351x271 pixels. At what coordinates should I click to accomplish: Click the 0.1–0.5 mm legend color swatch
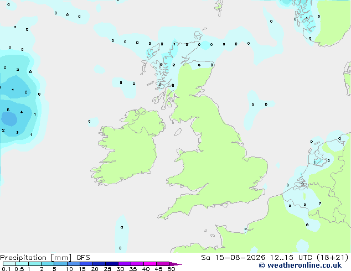click(x=9, y=264)
